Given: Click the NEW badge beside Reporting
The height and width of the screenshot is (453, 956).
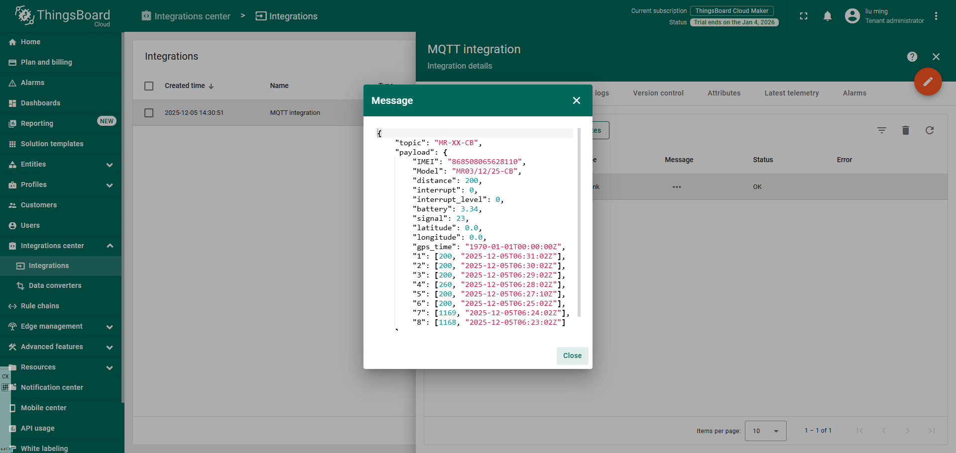Looking at the screenshot, I should click(107, 121).
